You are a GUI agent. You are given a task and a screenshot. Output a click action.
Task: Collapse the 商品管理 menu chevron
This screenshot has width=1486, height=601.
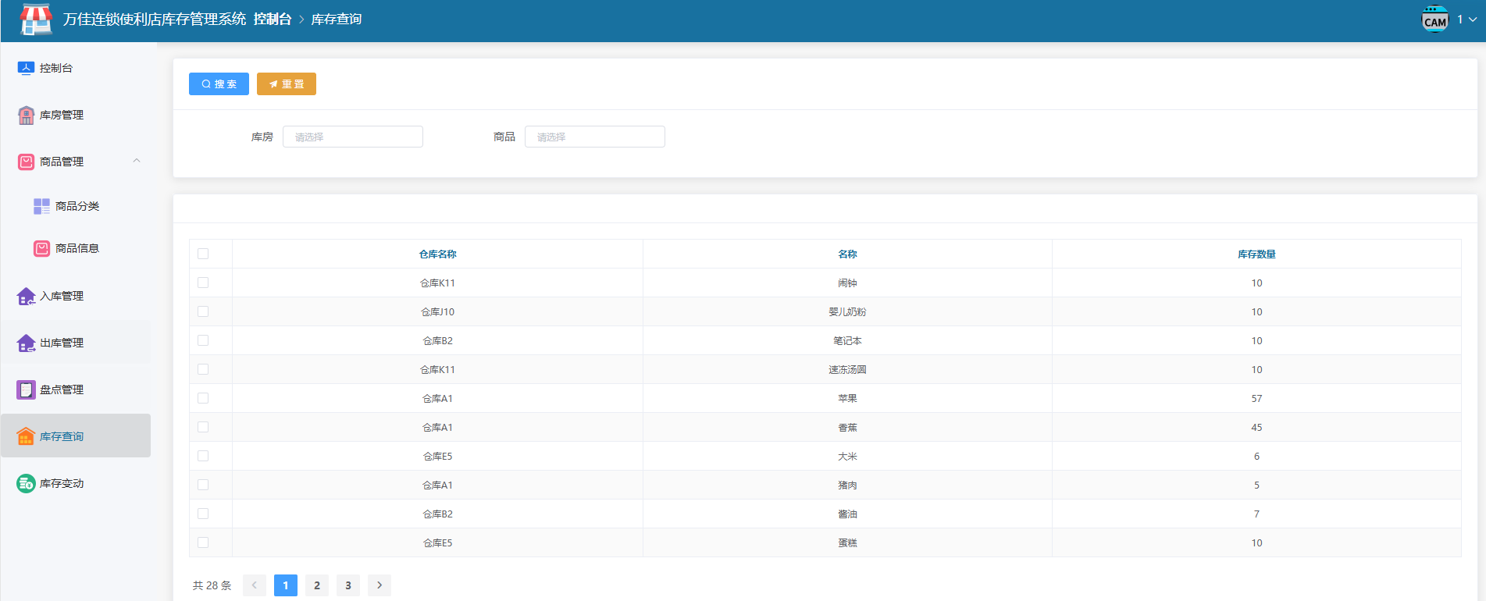click(137, 161)
